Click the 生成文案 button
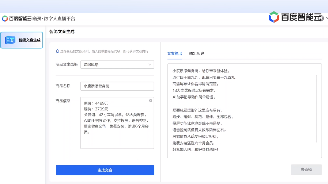Image resolution: width=328 pixels, height=184 pixels. (x=105, y=170)
